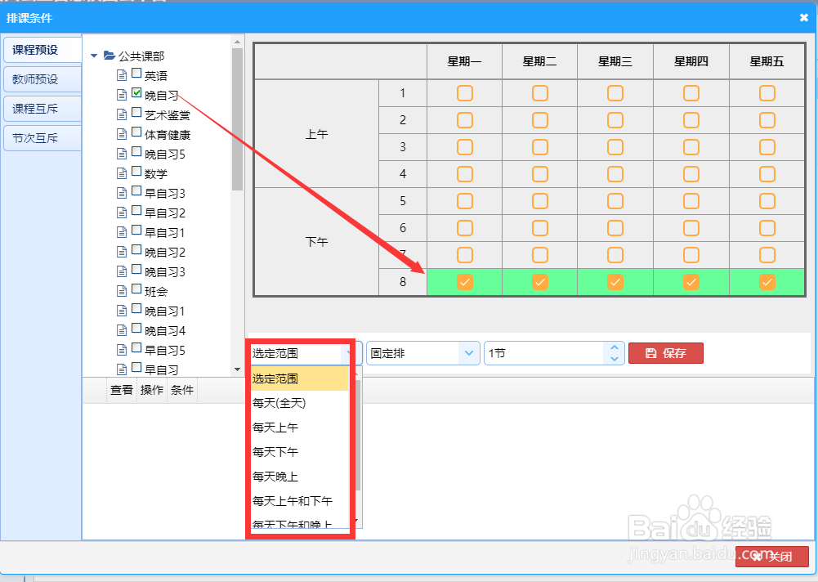This screenshot has width=818, height=582.
Task: Switch to the 操作 tab
Action: click(x=151, y=390)
